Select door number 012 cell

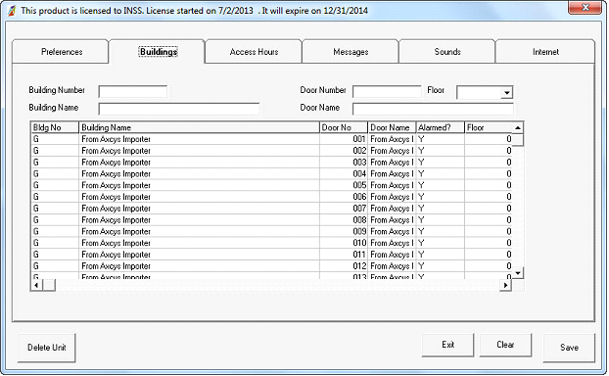pyautogui.click(x=344, y=266)
